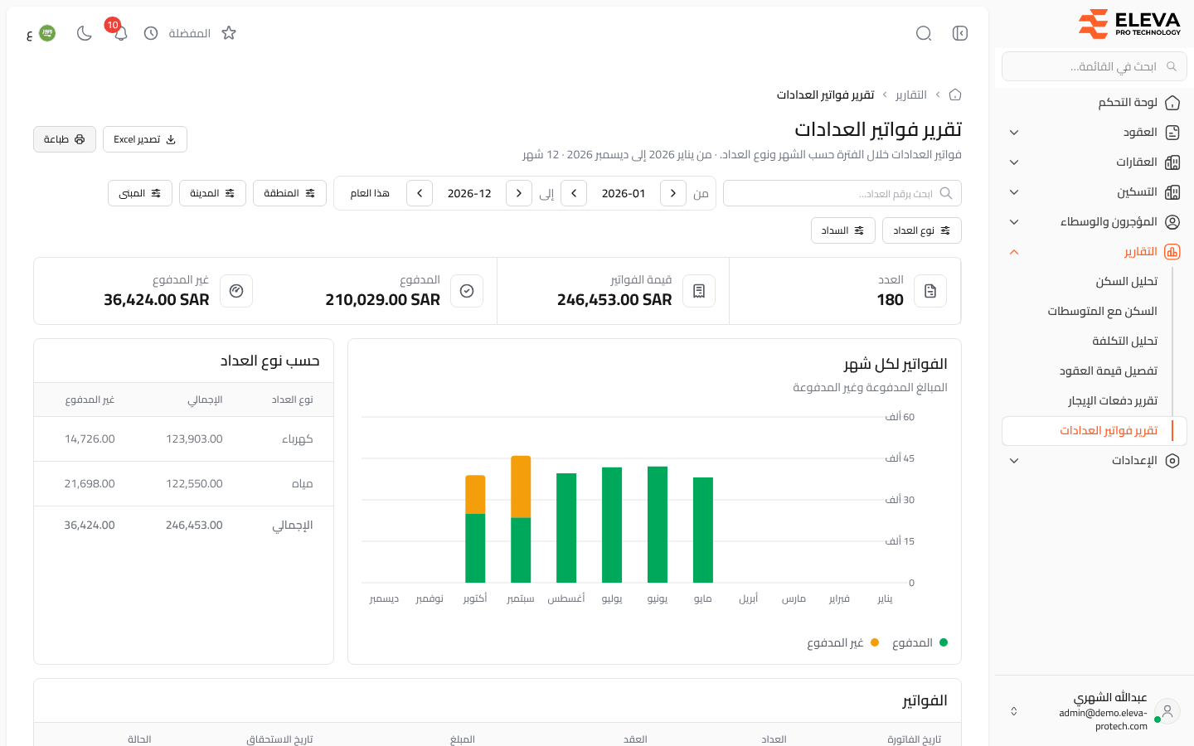Click the invoice count document icon
This screenshot has height=746, width=1194.
(x=930, y=291)
